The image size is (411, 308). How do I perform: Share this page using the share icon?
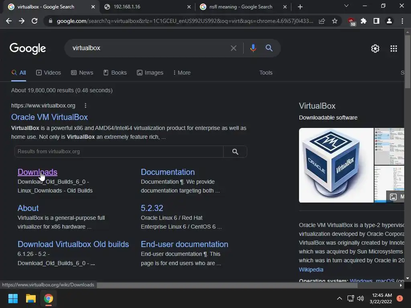(322, 21)
